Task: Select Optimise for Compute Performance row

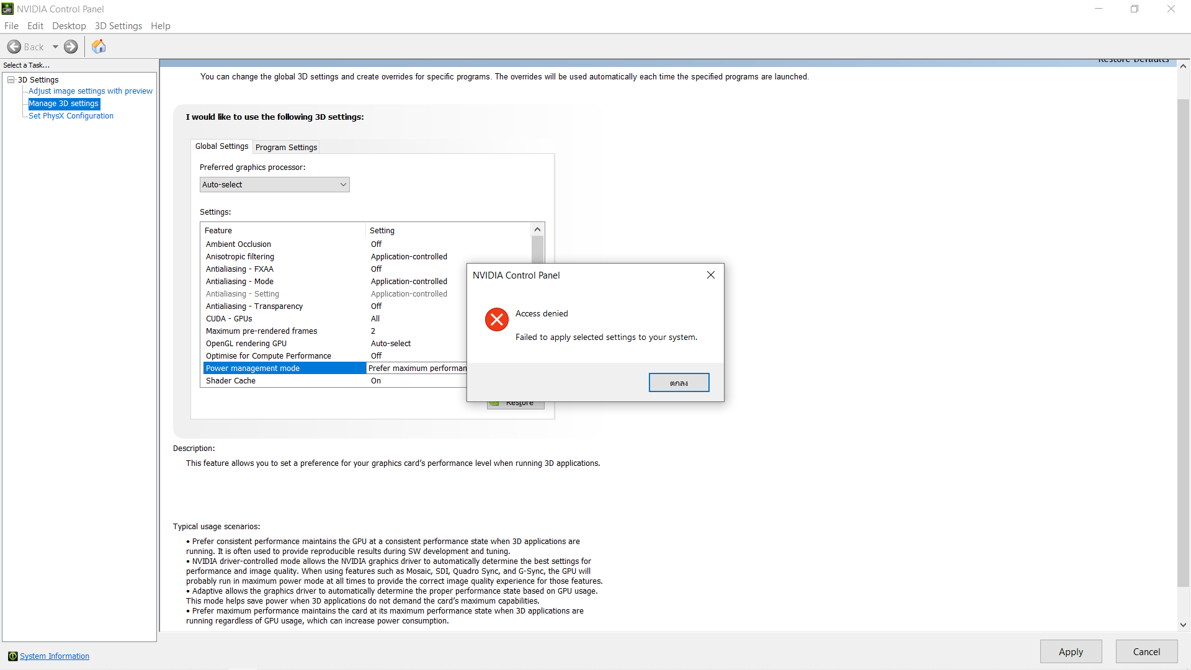Action: [334, 356]
